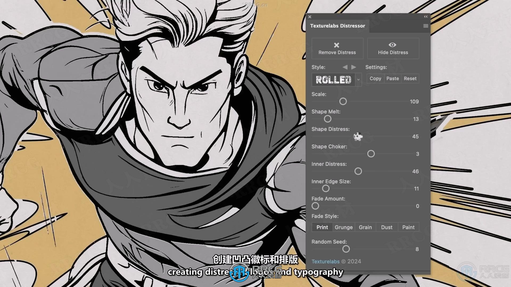The width and height of the screenshot is (511, 287).
Task: Open the Texturelabs link
Action: click(x=325, y=261)
